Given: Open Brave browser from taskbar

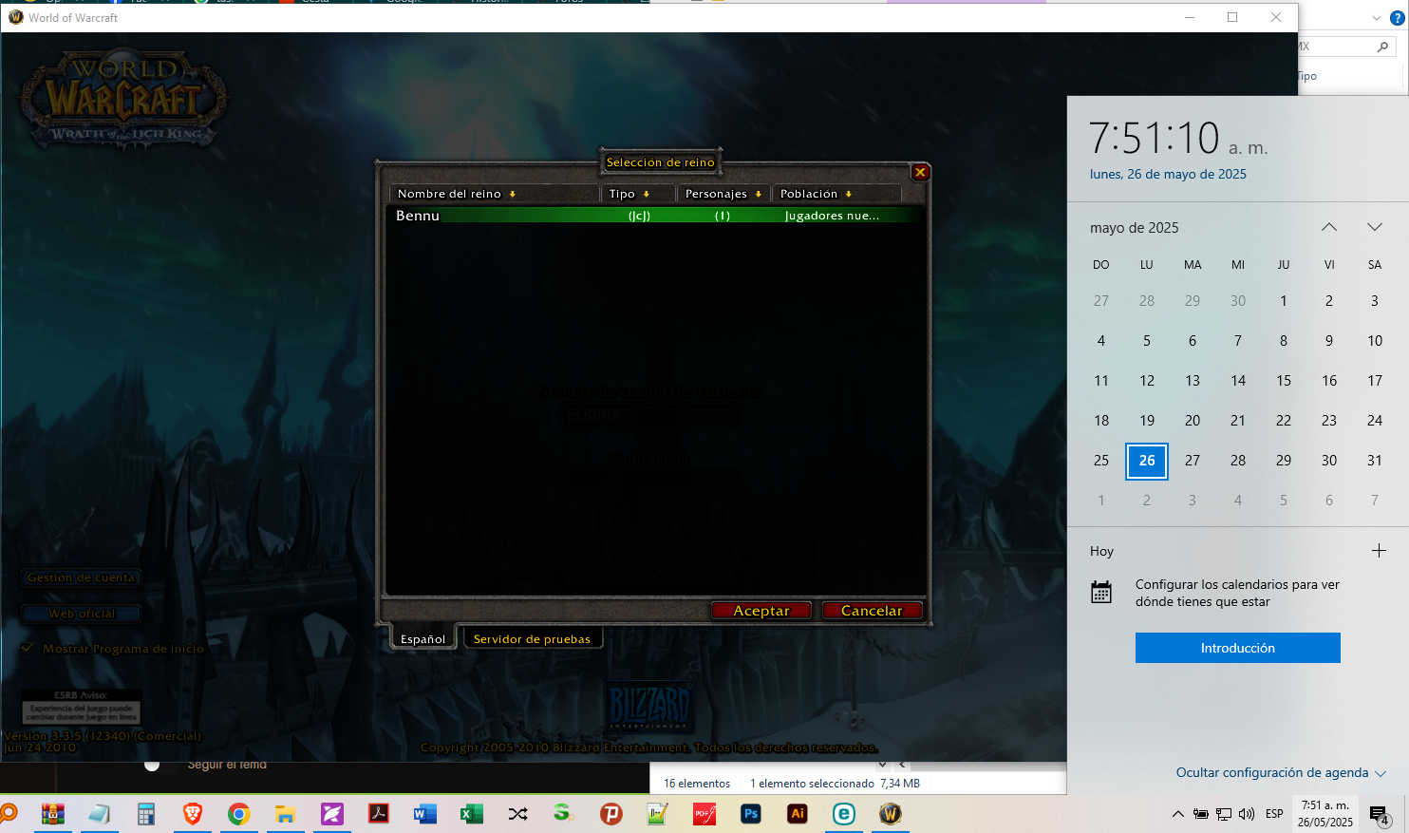Looking at the screenshot, I should [192, 814].
